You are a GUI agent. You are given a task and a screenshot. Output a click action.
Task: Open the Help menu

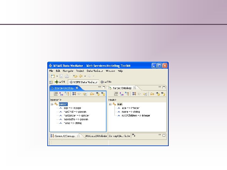[x=120, y=71]
